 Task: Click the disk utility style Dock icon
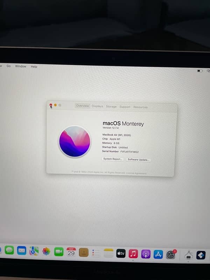click(x=188, y=255)
